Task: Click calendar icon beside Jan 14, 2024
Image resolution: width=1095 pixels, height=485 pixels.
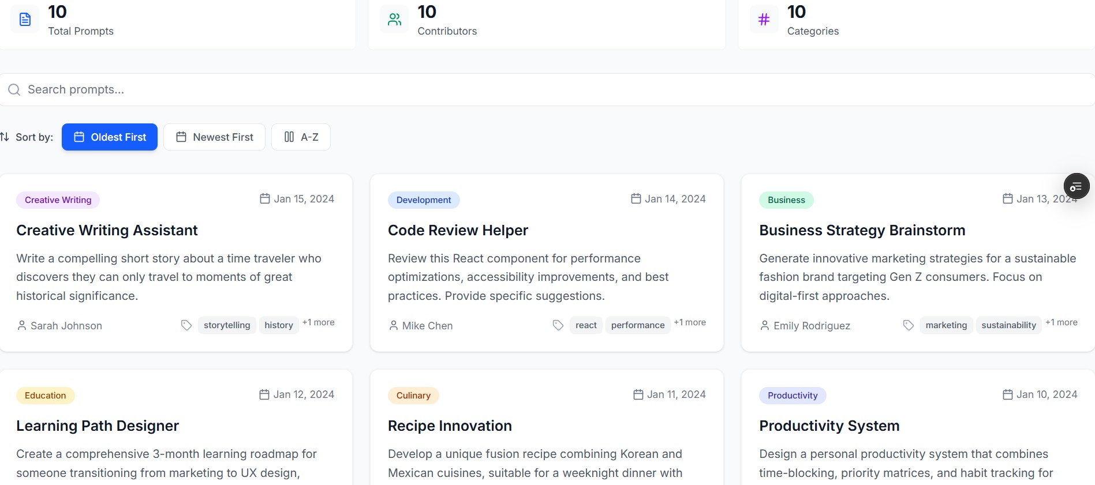Action: [x=636, y=199]
